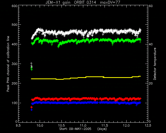Click the yellow detector temperature line

86,78
